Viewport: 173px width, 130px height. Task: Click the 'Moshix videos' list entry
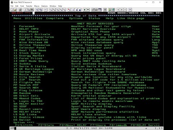pos(32,117)
